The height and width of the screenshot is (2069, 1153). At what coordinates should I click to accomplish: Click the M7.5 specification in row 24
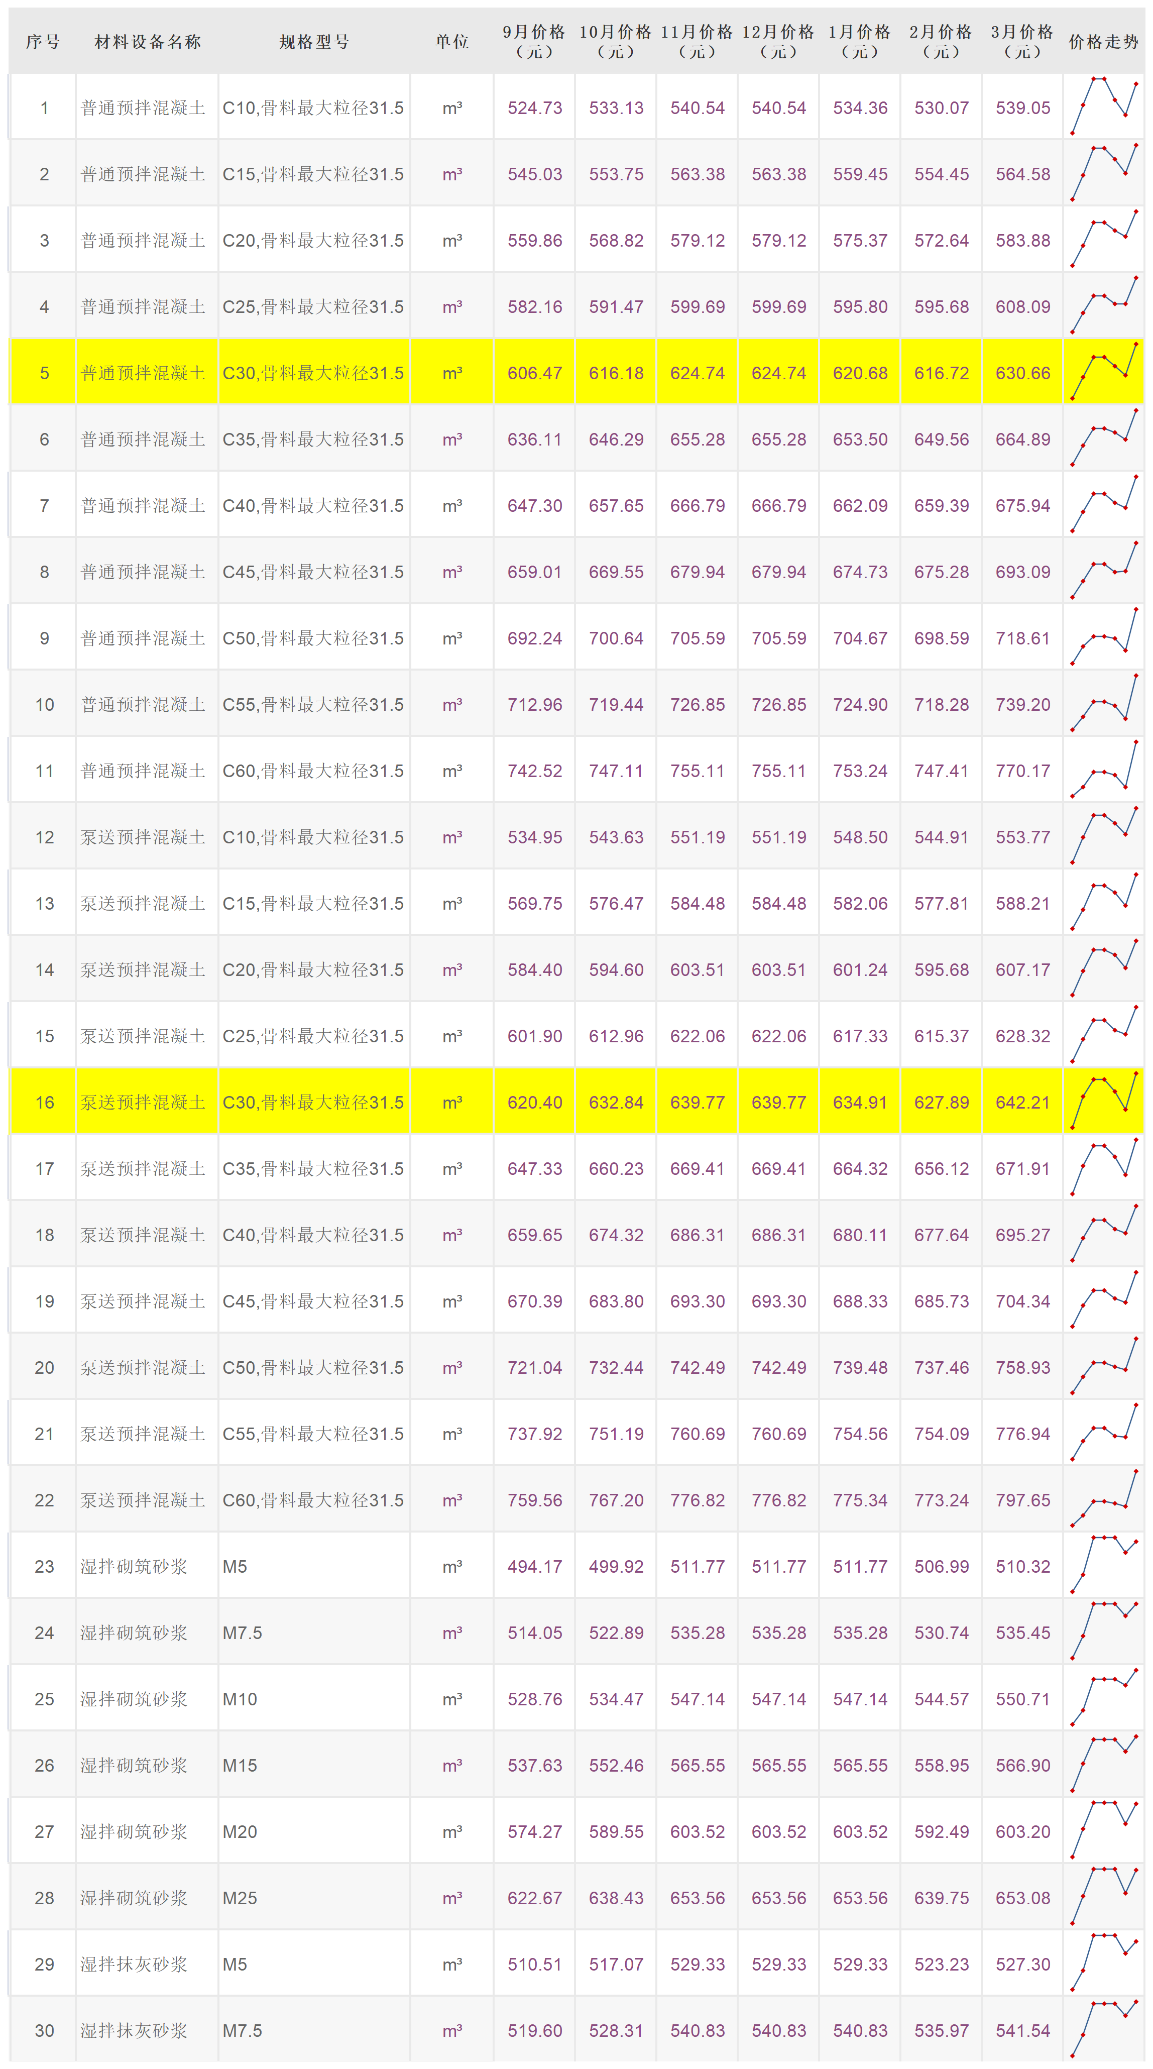click(x=243, y=1633)
